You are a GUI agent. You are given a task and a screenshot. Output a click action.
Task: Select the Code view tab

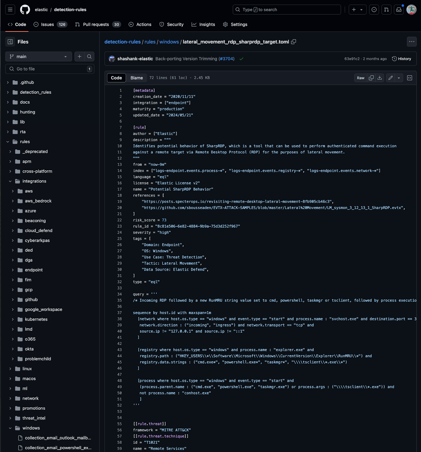pos(116,78)
